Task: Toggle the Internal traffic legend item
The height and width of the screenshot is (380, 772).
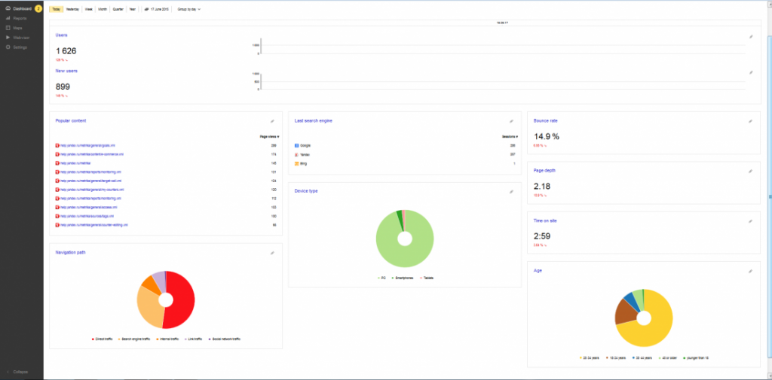Action: (x=167, y=339)
